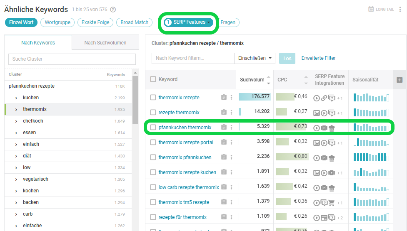
Task: Select the Broad Match filter
Action: point(135,22)
